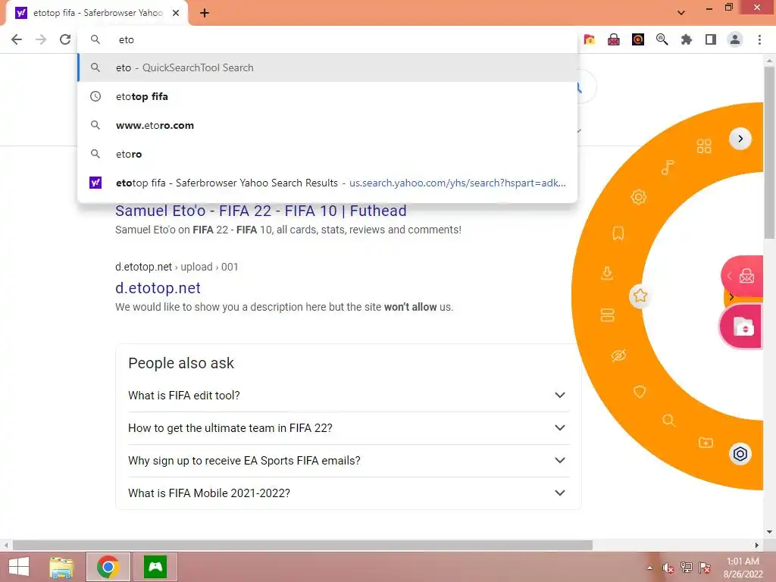
Task: Click the stacked-rows icon on orange ring
Action: (607, 314)
